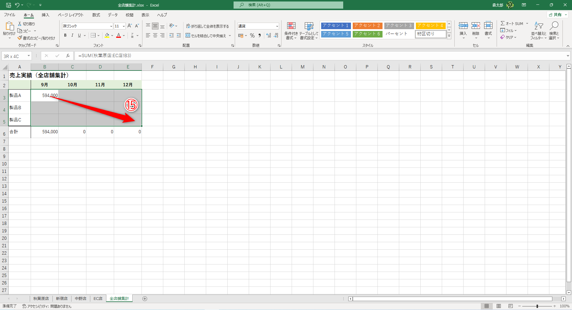Open テーブルとして書式設定 gallery
This screenshot has height=310, width=572.
pos(309,31)
